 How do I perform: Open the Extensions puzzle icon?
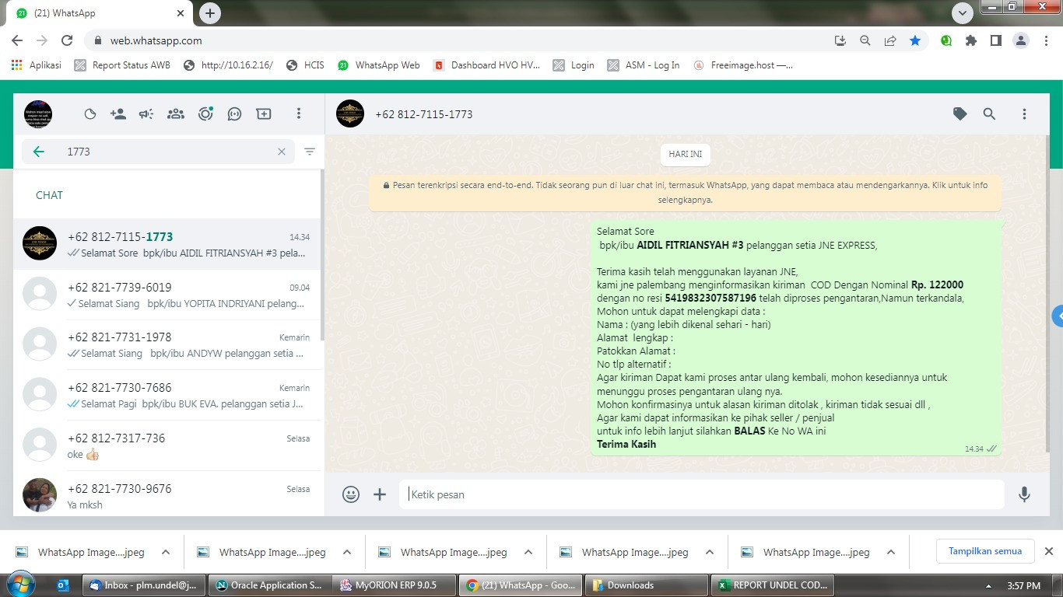pyautogui.click(x=971, y=40)
